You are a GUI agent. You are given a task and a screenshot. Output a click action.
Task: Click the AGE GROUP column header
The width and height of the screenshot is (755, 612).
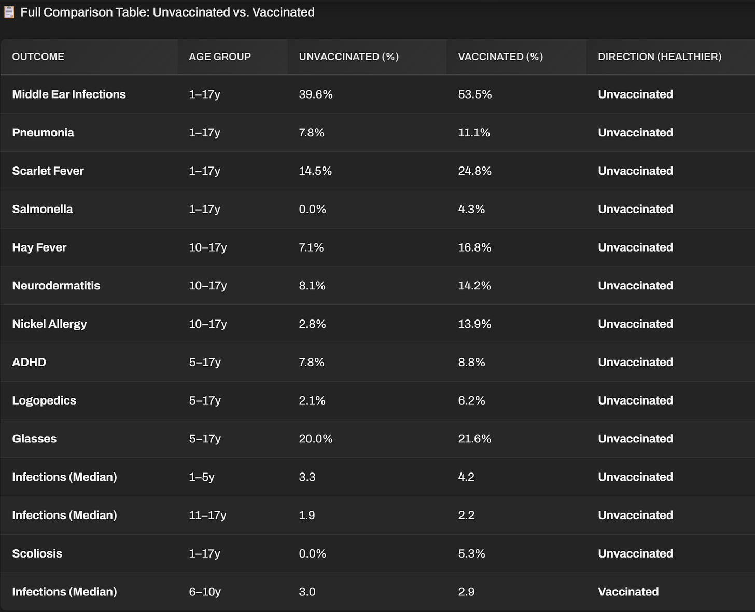(x=220, y=57)
